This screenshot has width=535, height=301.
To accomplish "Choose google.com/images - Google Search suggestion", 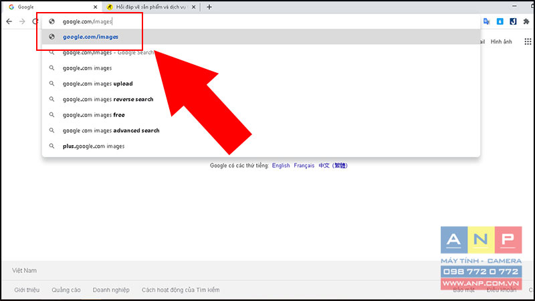I will pyautogui.click(x=261, y=53).
